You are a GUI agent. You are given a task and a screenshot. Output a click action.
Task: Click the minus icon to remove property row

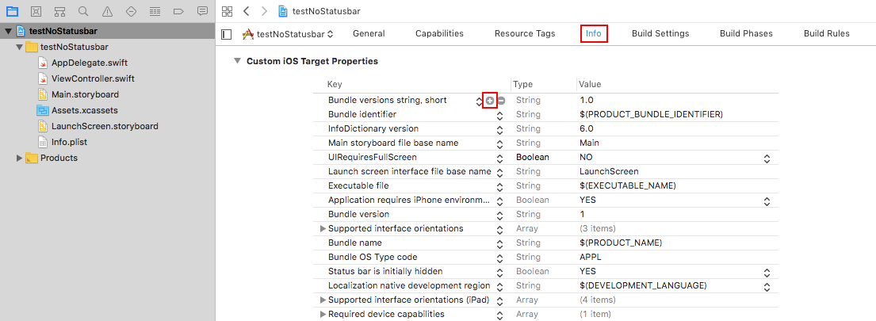click(502, 101)
